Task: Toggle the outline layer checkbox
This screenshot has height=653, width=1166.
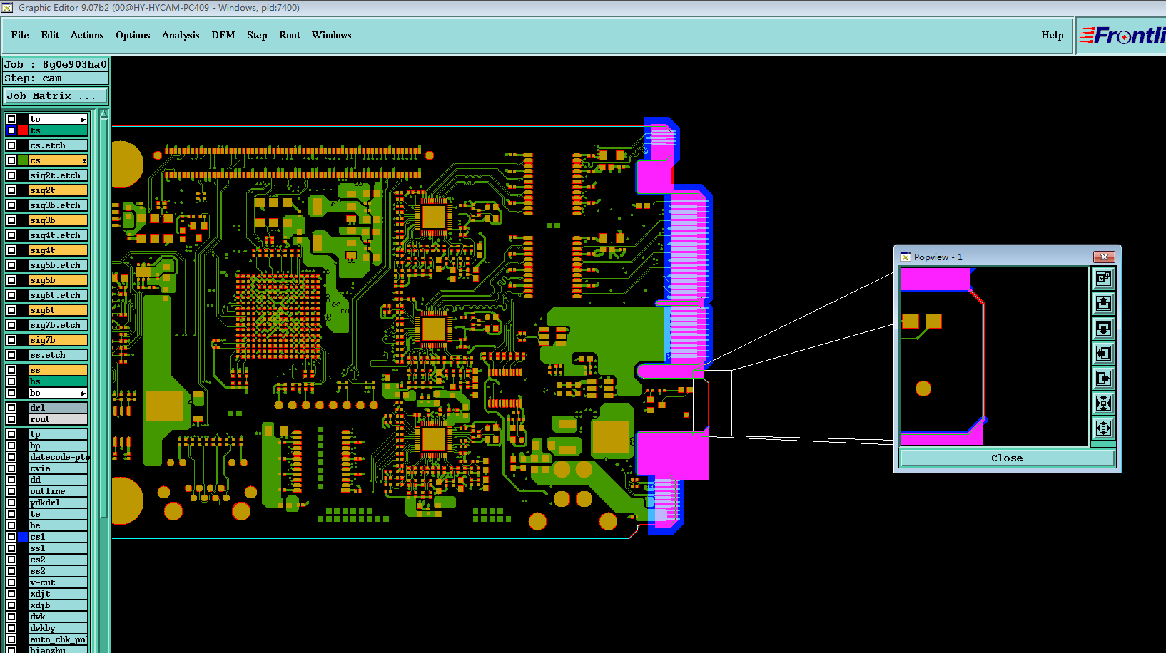Action: click(11, 491)
